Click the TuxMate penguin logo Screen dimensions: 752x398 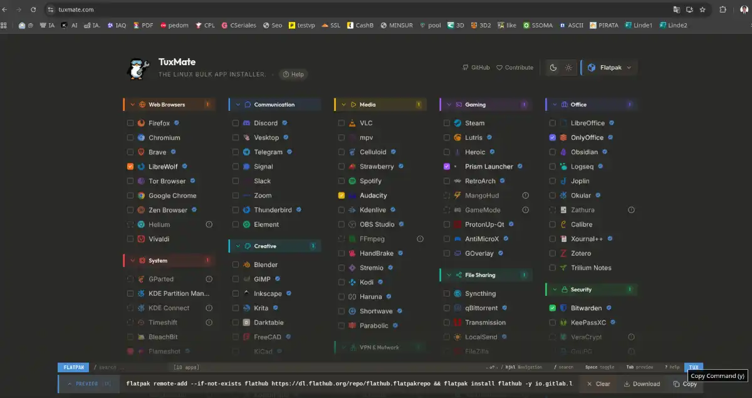138,68
